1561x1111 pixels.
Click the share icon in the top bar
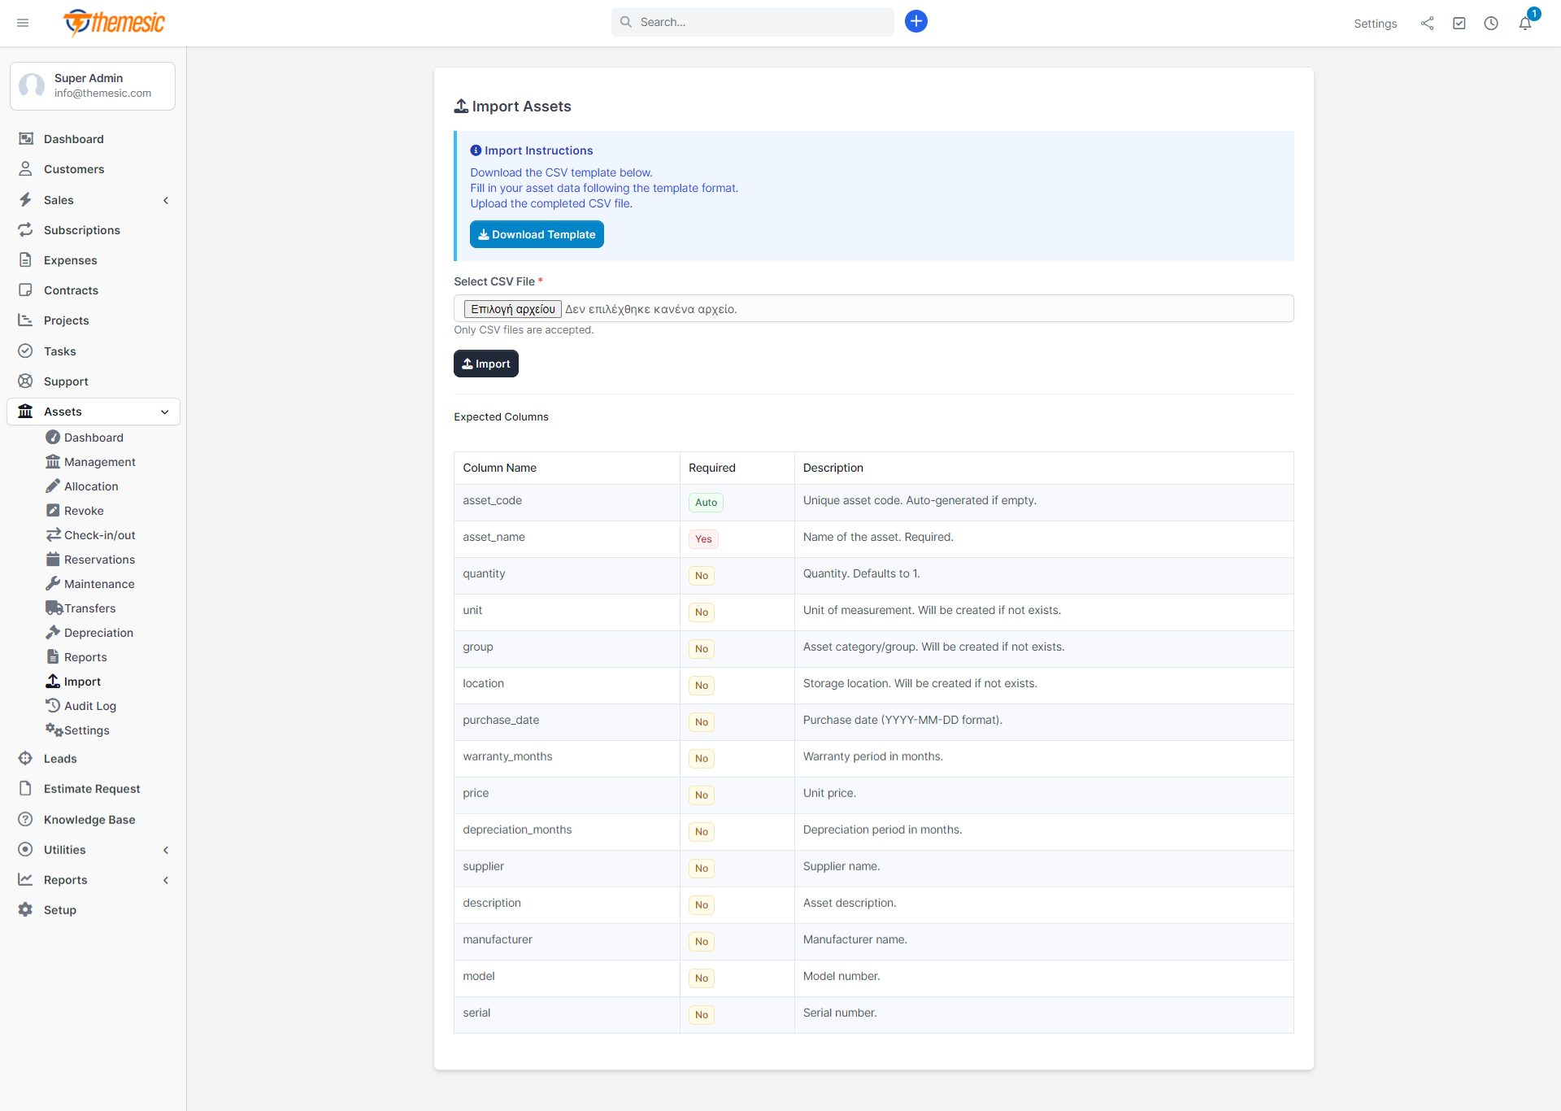pos(1427,24)
